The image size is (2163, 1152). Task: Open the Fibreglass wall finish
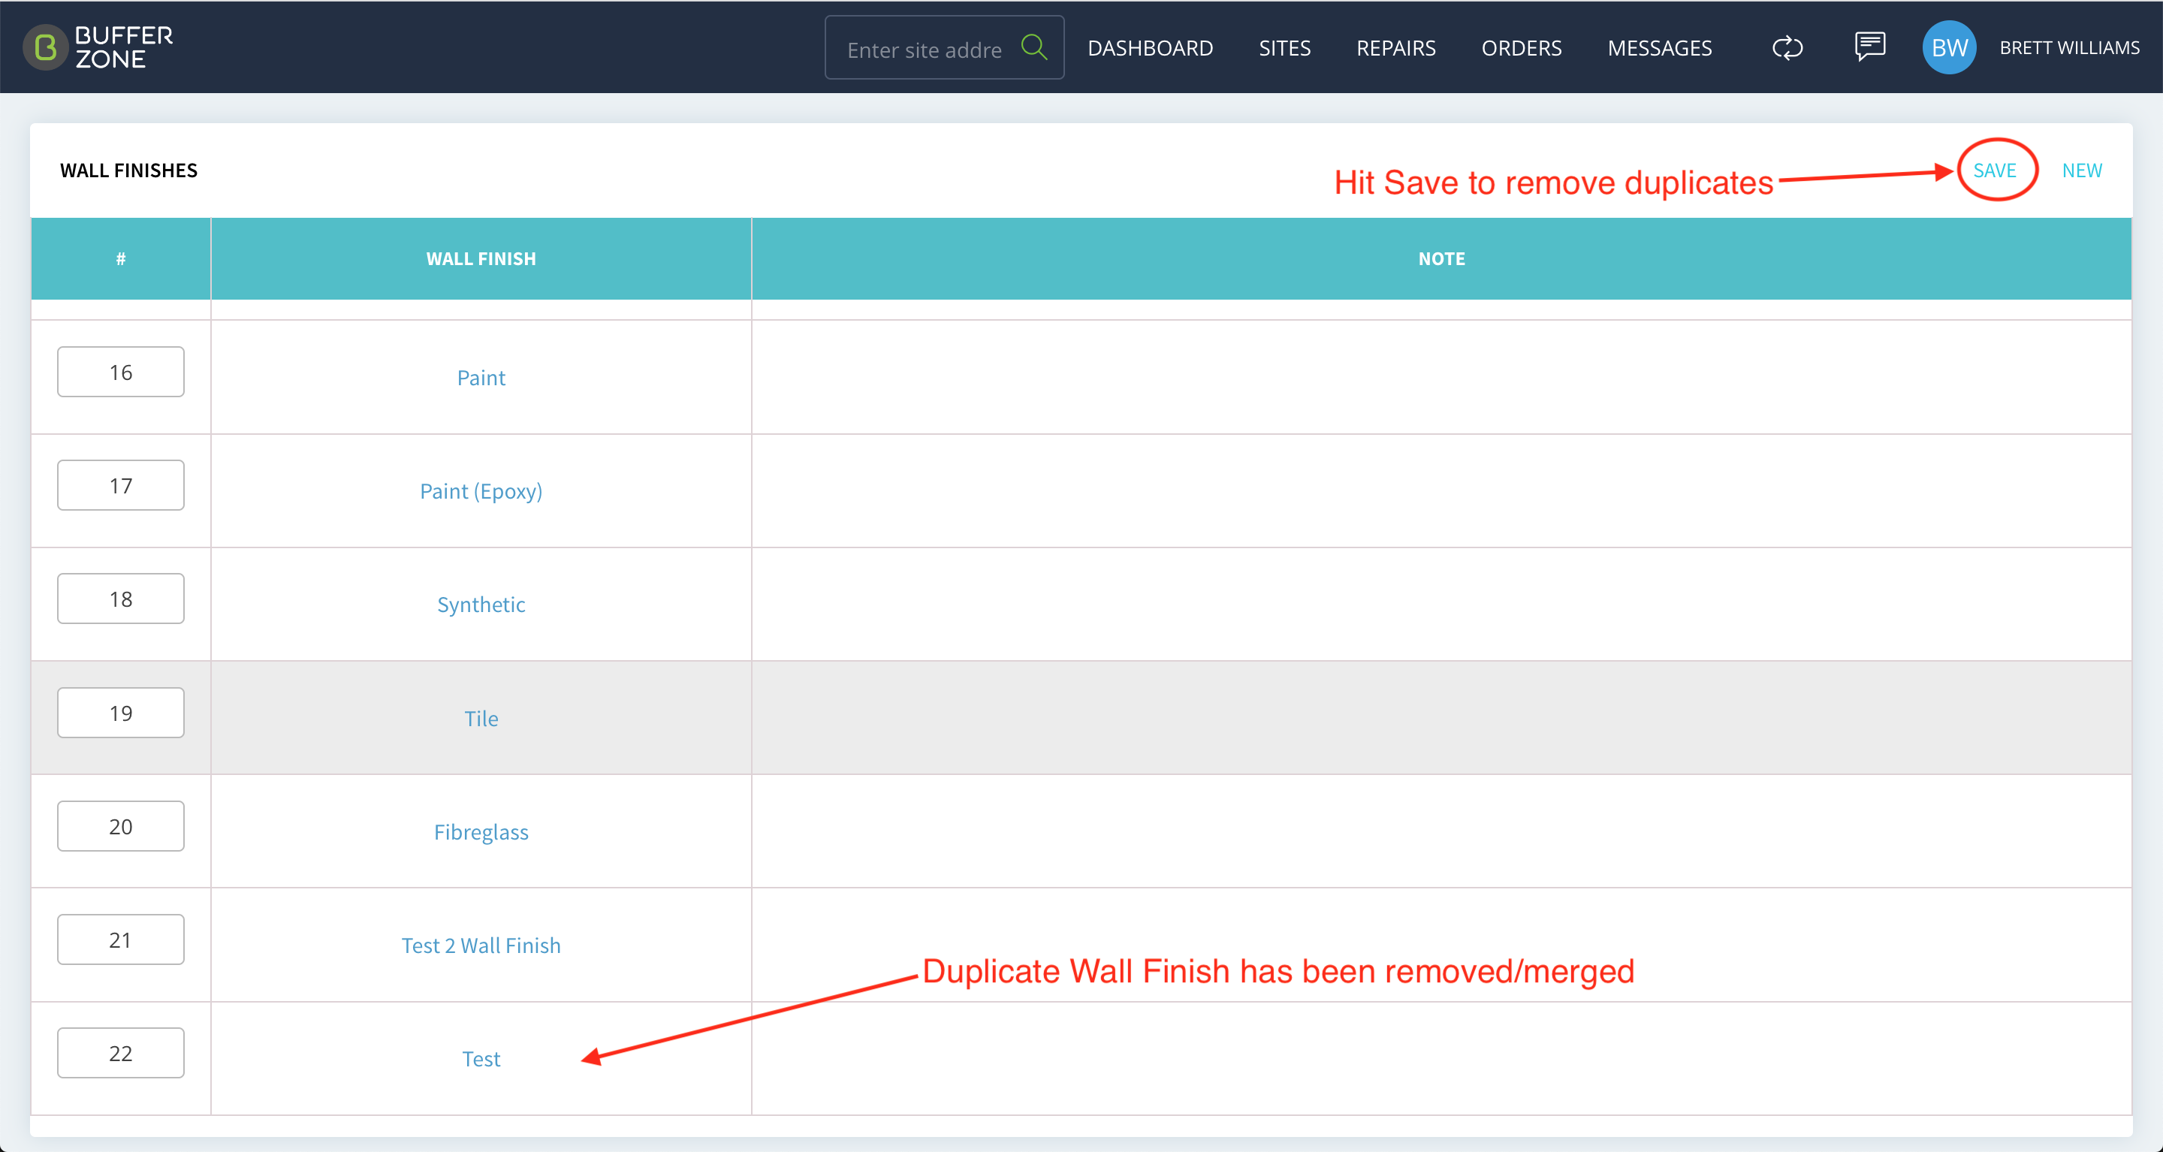(481, 832)
